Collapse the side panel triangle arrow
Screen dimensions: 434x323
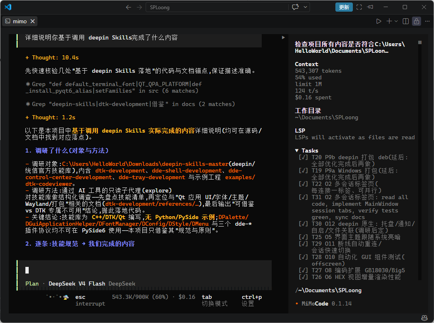[283, 37]
